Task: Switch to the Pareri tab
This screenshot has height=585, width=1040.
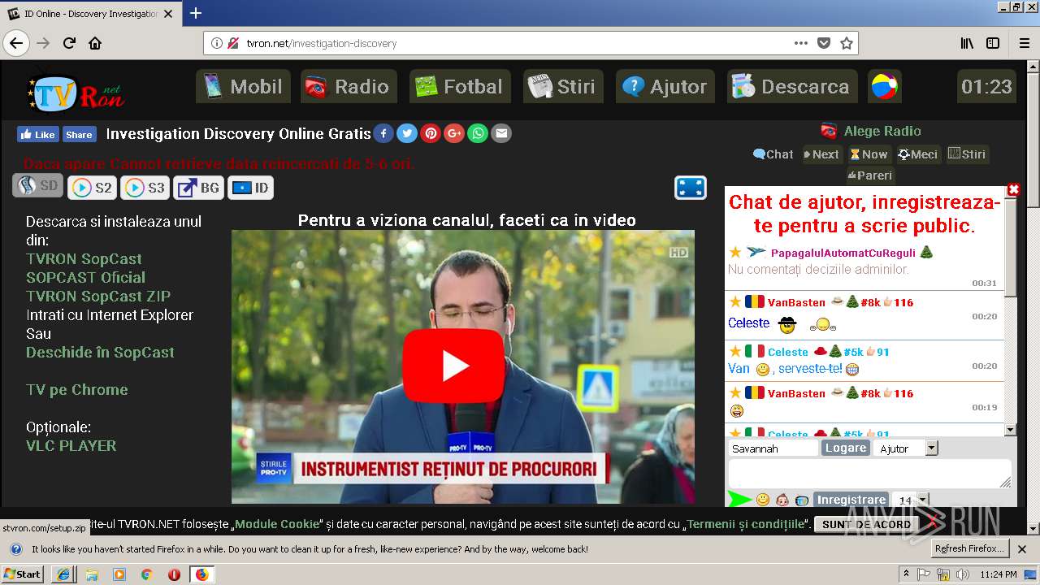Action: (870, 175)
